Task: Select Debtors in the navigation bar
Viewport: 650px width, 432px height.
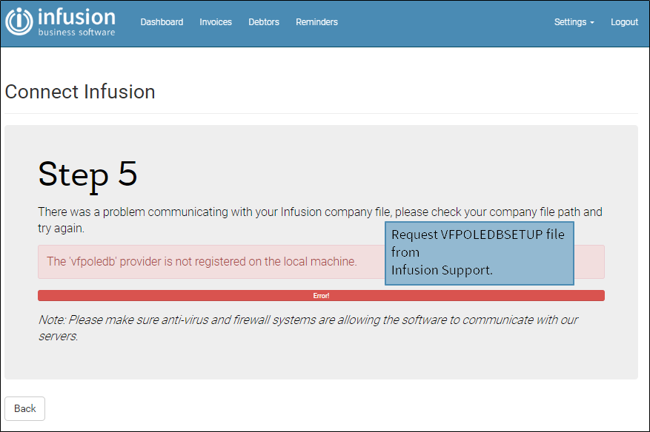Action: pos(264,22)
